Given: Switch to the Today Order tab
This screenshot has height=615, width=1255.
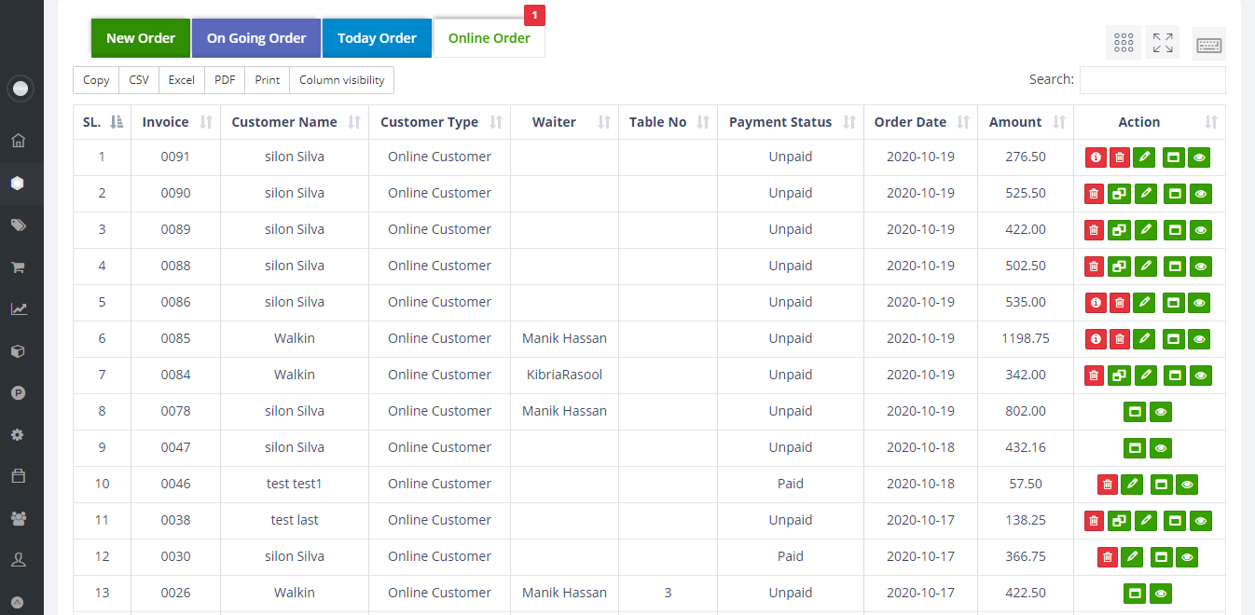Looking at the screenshot, I should [x=377, y=38].
